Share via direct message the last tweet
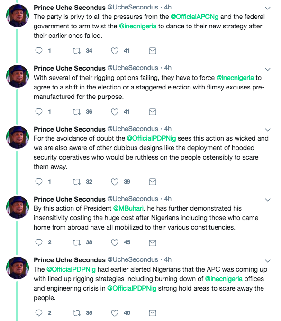 coord(153,313)
